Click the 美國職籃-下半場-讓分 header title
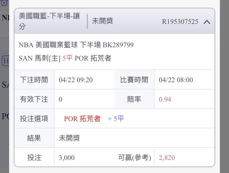Screen dimensions: 229x173 click(x=49, y=21)
